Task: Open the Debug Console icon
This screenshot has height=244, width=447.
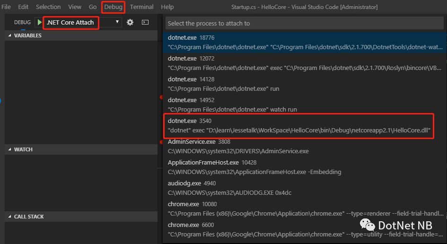Action: click(x=145, y=22)
